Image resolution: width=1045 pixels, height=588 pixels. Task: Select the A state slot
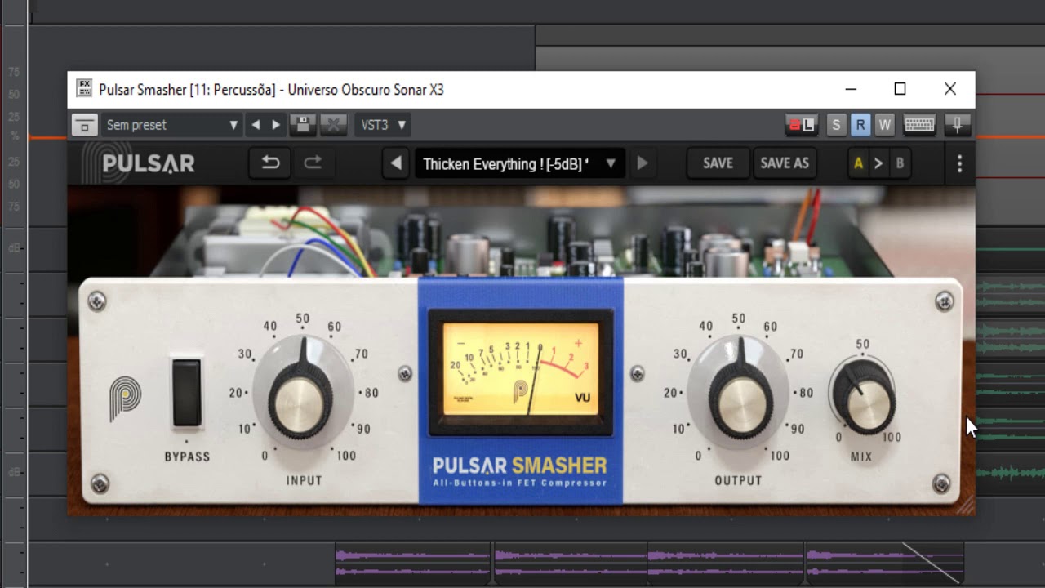tap(858, 163)
